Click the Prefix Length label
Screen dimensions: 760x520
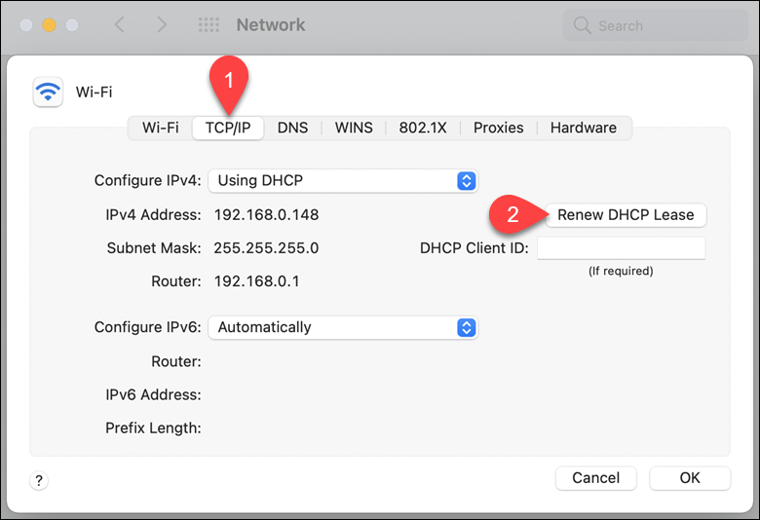pyautogui.click(x=153, y=428)
